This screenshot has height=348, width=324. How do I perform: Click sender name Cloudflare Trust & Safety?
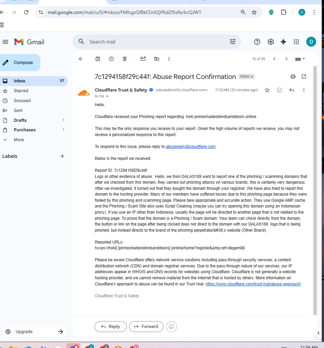tap(121, 90)
